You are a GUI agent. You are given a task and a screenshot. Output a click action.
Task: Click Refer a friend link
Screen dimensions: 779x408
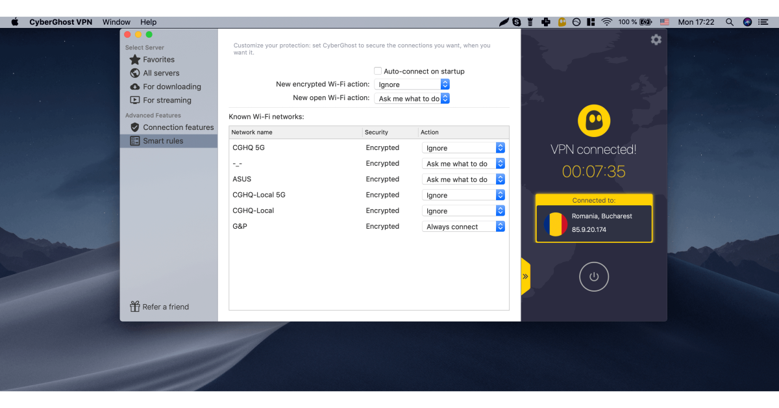click(166, 307)
